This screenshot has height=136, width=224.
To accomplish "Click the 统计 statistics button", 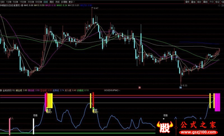I will pos(199,2).
